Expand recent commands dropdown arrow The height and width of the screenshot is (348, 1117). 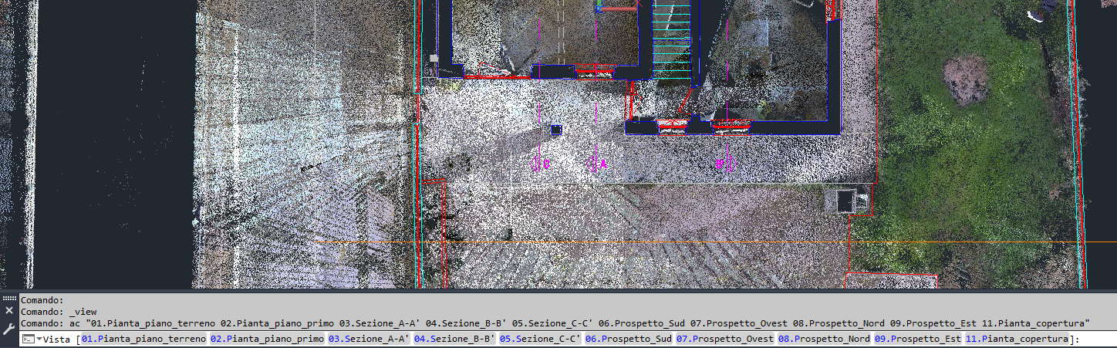pyautogui.click(x=39, y=340)
